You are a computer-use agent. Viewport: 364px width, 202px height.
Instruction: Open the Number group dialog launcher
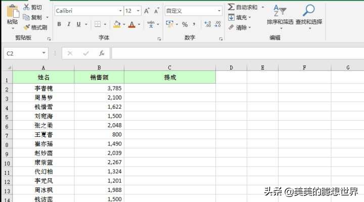click(221, 39)
